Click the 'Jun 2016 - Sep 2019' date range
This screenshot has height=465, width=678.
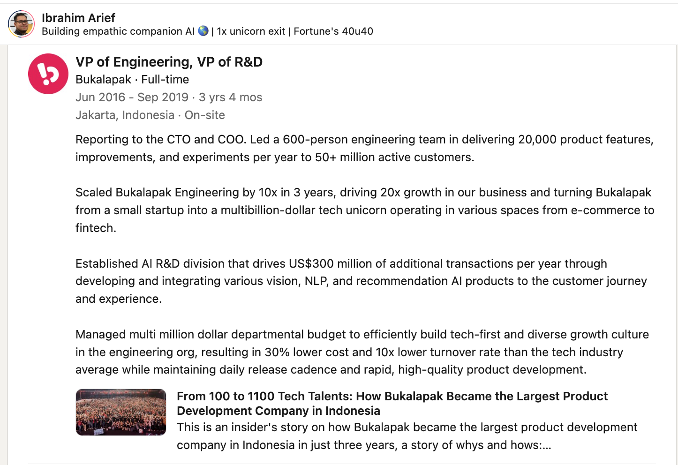click(x=132, y=97)
